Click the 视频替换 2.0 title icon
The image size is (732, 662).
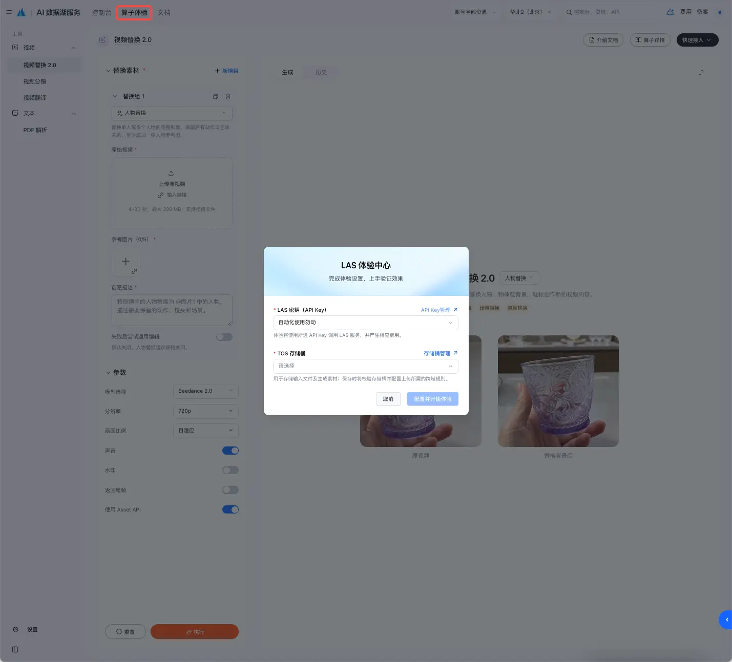tap(102, 40)
